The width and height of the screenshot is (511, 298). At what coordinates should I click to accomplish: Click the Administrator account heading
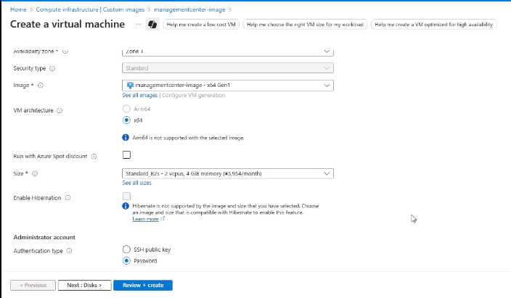point(44,237)
